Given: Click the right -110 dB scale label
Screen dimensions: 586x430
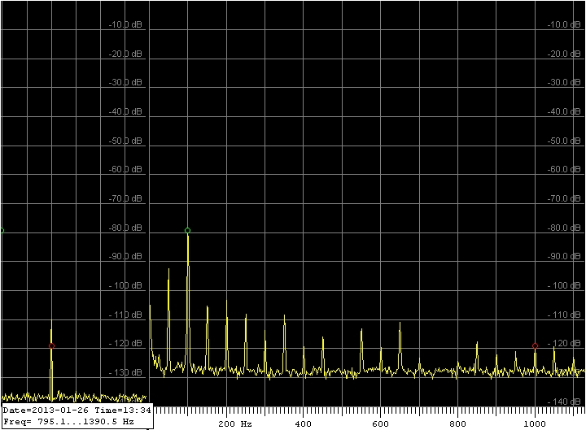Looking at the screenshot, I should coord(564,315).
